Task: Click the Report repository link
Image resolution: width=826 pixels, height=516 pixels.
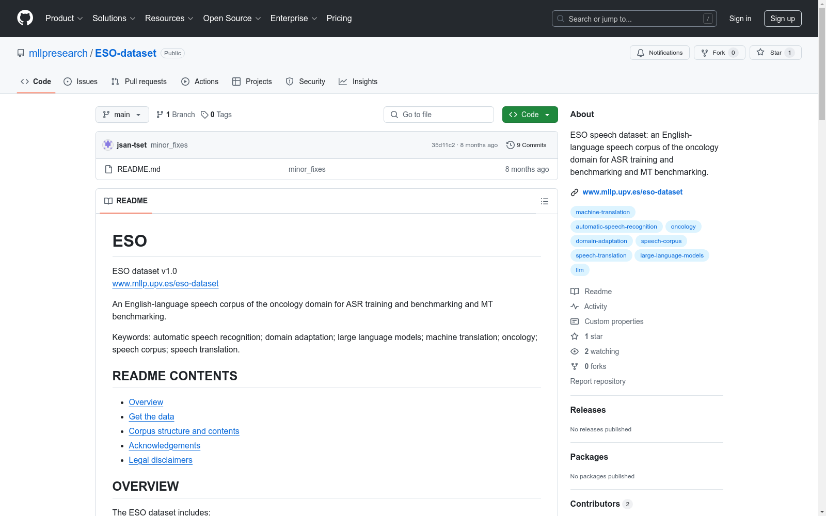Action: pyautogui.click(x=598, y=381)
